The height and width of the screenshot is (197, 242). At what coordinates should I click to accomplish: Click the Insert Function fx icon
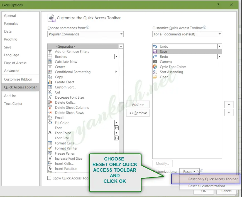50,169
